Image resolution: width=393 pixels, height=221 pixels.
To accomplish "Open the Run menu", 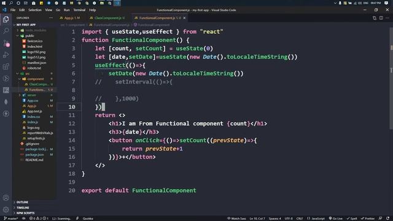I will tap(66, 10).
